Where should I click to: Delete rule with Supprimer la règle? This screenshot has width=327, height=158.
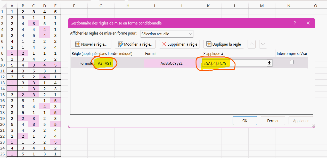point(179,44)
